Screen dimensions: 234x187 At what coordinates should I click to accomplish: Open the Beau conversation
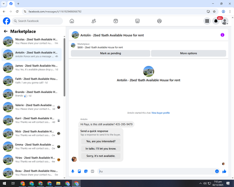pos(31,173)
